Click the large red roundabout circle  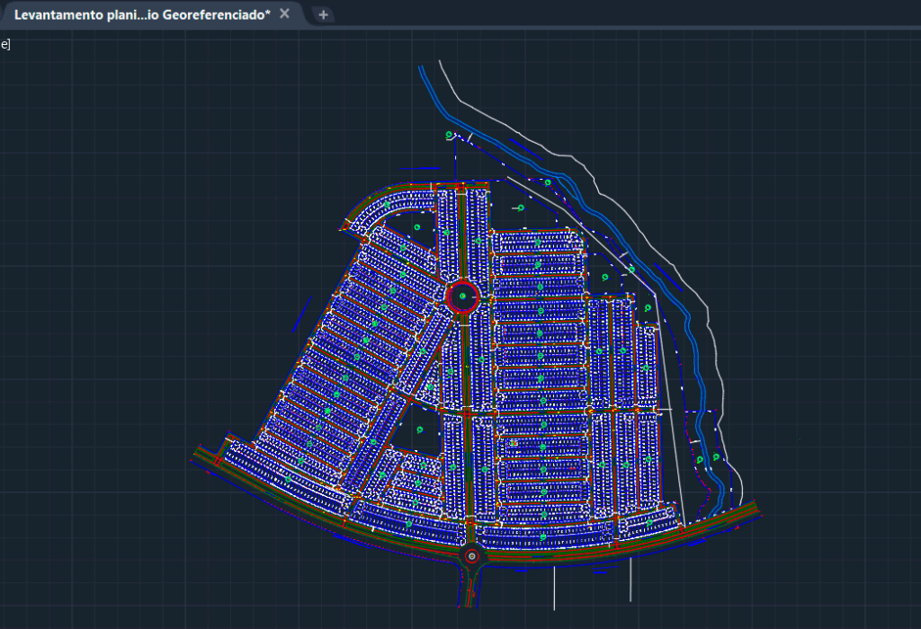tap(463, 297)
